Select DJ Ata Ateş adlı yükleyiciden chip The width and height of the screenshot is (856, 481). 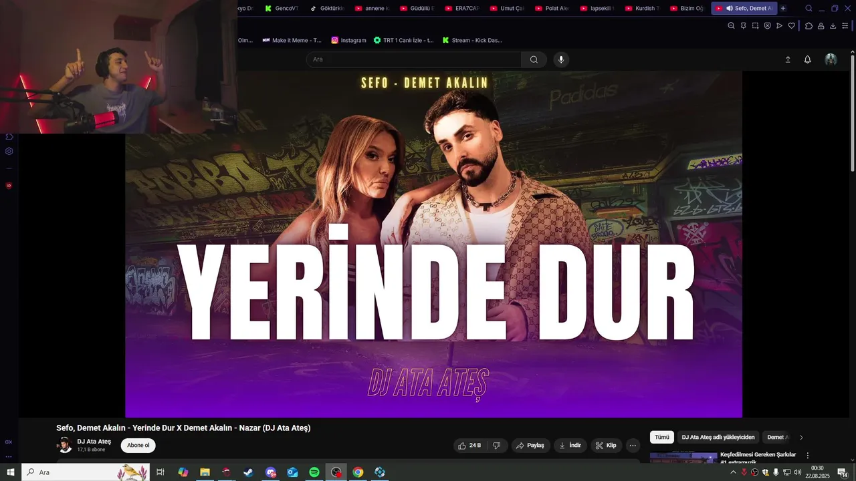[718, 438]
